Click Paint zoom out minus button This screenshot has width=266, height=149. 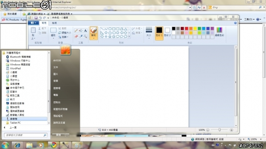(208, 130)
